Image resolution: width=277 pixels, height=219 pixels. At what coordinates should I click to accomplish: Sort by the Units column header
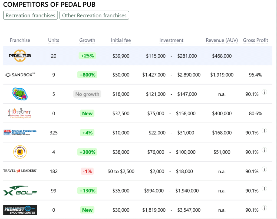pos(54,40)
